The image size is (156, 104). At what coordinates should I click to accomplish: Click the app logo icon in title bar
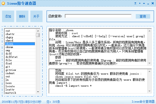coord(3,4)
